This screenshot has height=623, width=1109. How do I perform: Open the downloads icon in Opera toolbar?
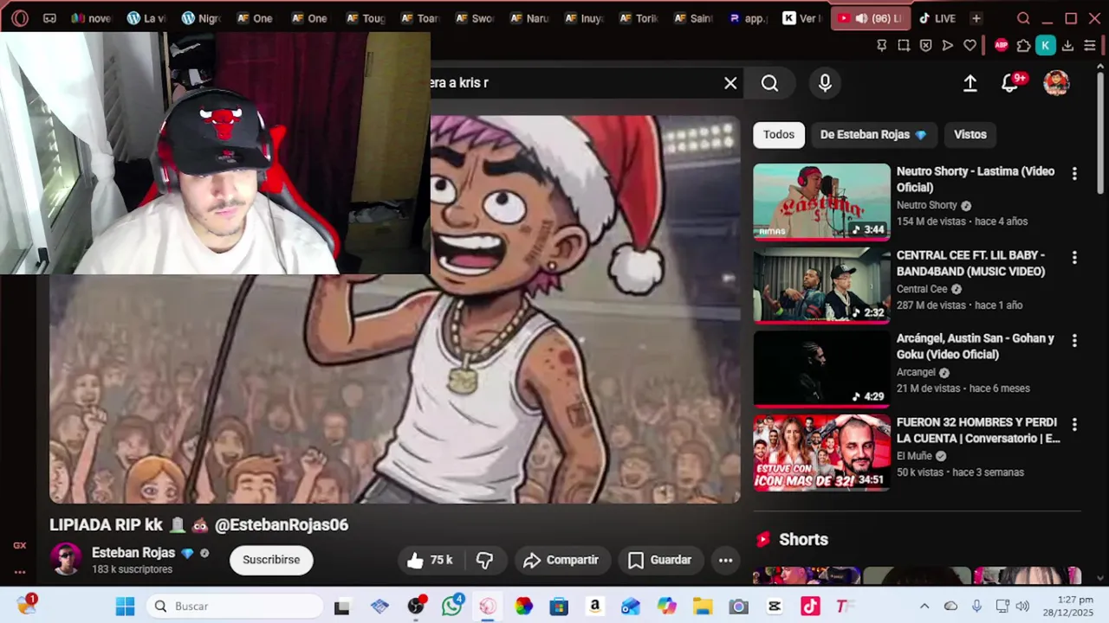(x=1067, y=45)
